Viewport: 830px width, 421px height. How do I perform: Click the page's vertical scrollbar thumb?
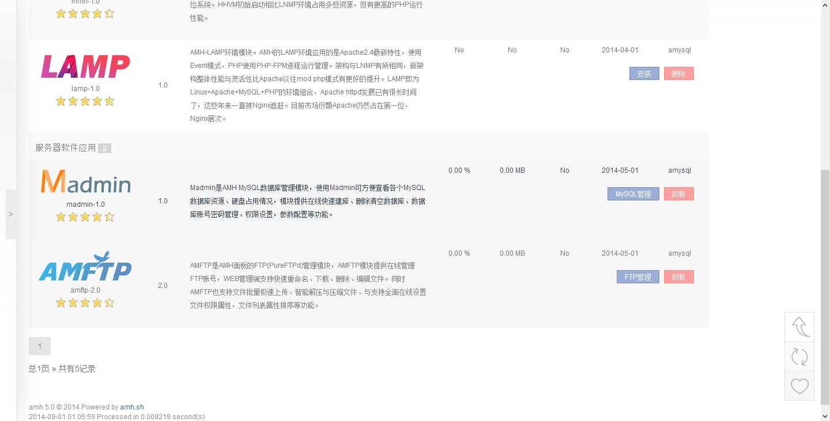pyautogui.click(x=825, y=288)
